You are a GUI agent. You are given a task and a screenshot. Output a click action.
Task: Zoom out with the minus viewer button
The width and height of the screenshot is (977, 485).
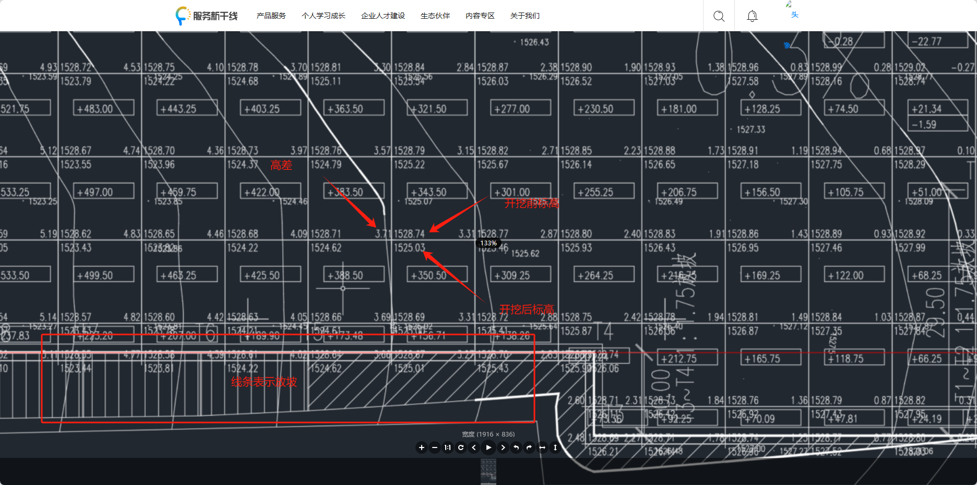[x=435, y=447]
